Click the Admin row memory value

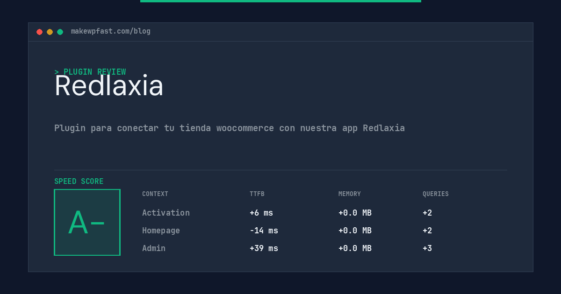point(355,248)
